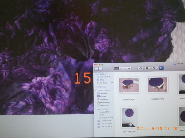This screenshot has height=138, width=185.
Task: Open the Dropbox toolbar menu
Action: pos(155,68)
